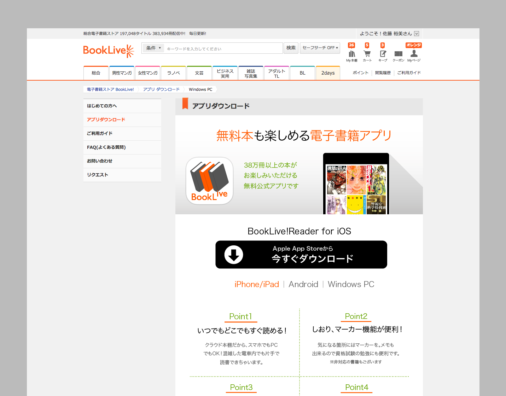Open アプリダウンロード in sidebar
Viewport: 506px width, 396px height.
122,120
